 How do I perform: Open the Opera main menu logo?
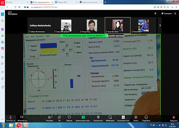(x=3, y=3)
